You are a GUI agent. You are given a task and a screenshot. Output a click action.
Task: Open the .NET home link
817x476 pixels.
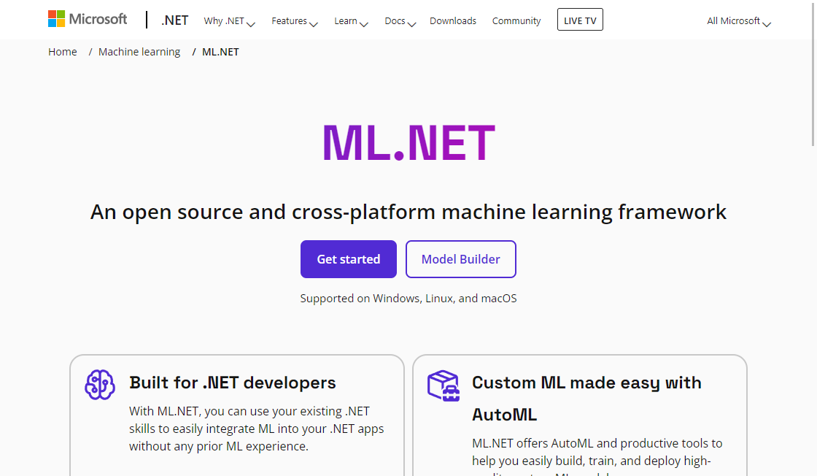[175, 20]
